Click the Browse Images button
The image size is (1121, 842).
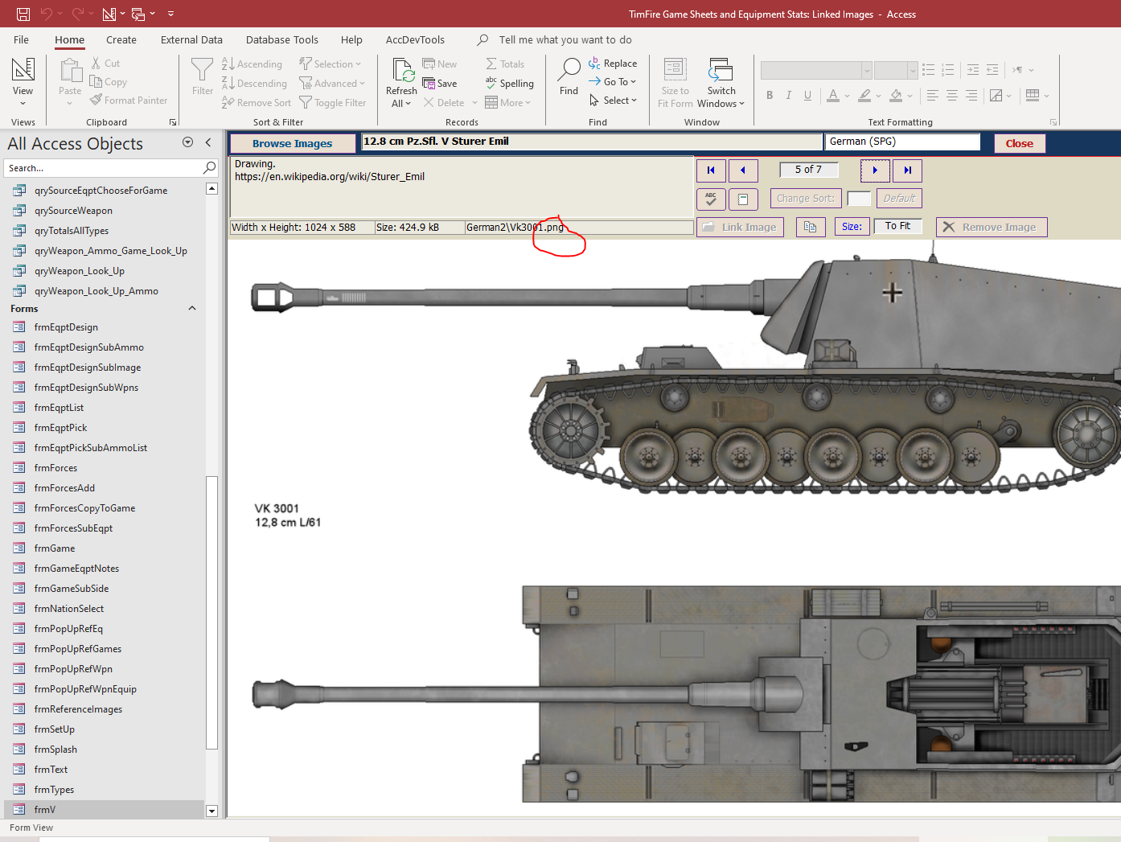[293, 143]
